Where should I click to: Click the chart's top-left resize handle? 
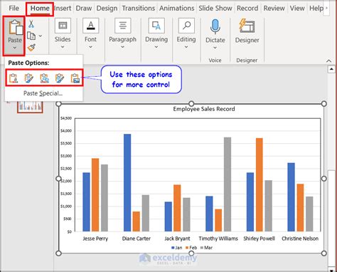(58, 104)
